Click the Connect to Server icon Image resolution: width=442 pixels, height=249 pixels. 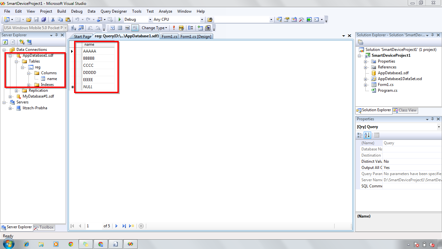pos(29,42)
